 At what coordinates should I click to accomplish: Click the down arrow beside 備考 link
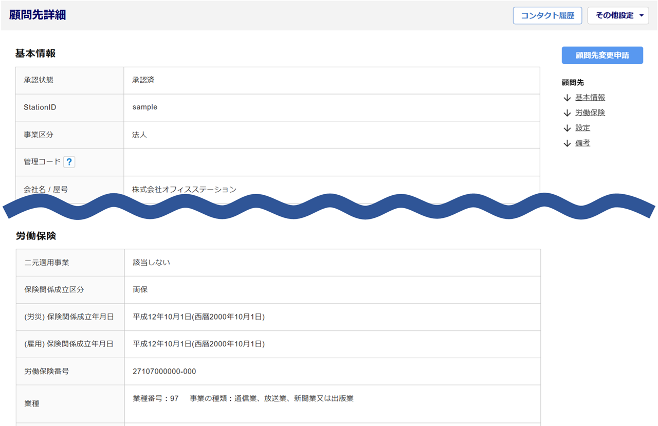click(567, 143)
